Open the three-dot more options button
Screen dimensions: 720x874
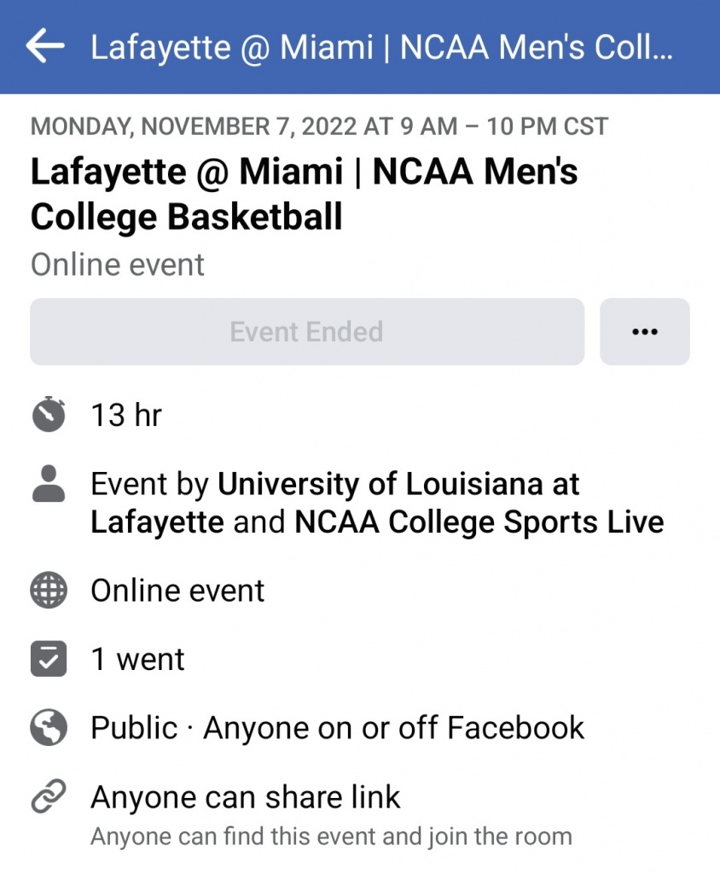(x=645, y=331)
